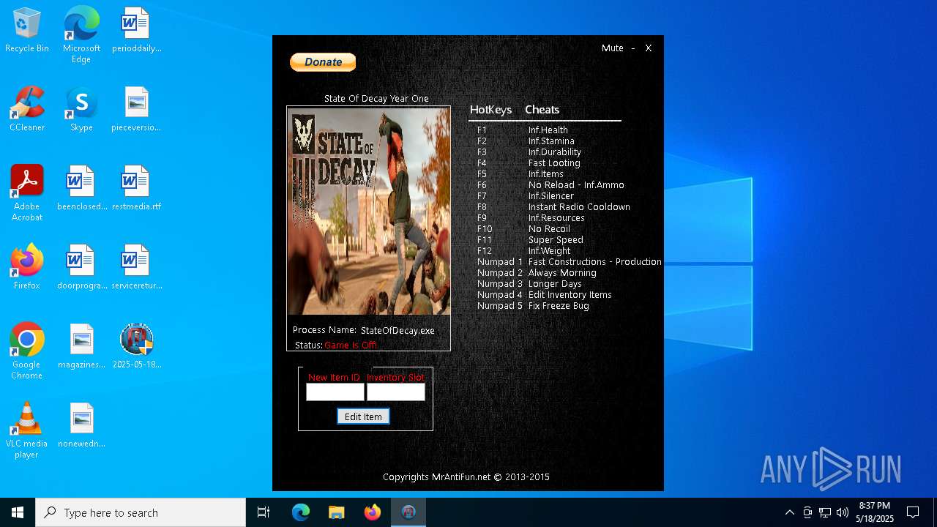Close the trainer with the X
This screenshot has height=527, width=937.
649,48
